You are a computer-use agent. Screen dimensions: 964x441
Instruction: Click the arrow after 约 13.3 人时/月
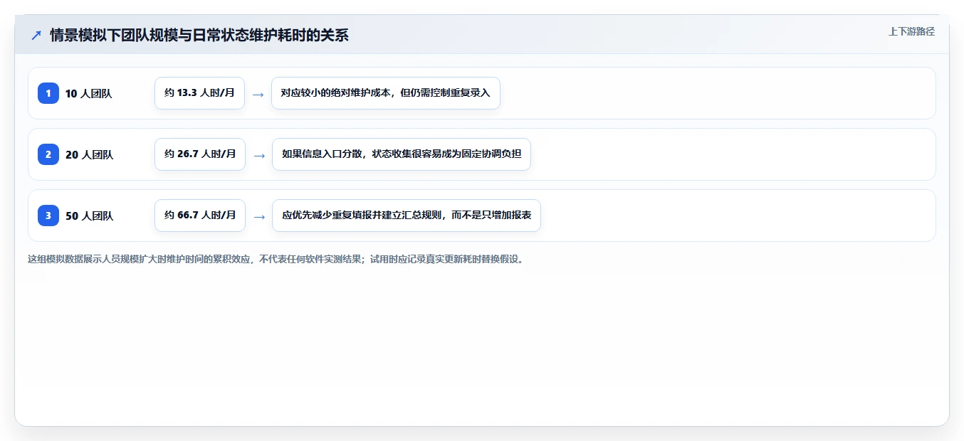tap(258, 94)
